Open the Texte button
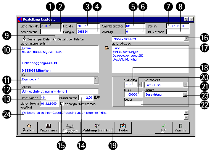 (123, 128)
